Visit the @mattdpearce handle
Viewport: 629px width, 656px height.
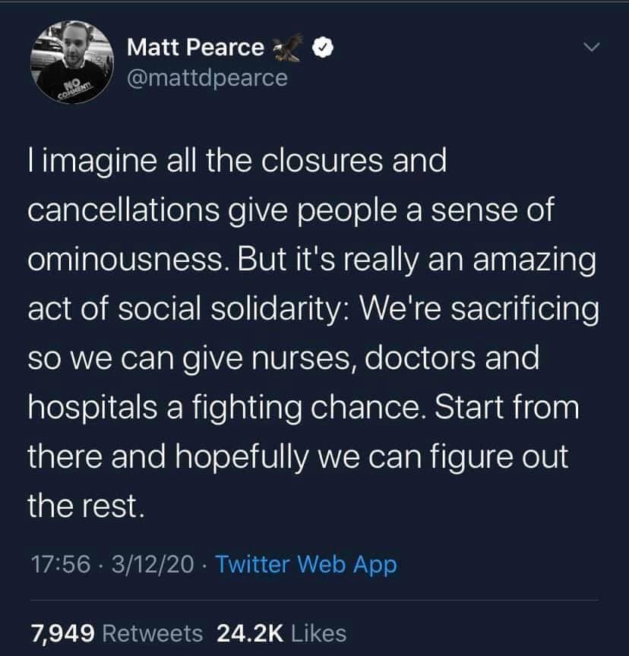tap(207, 77)
